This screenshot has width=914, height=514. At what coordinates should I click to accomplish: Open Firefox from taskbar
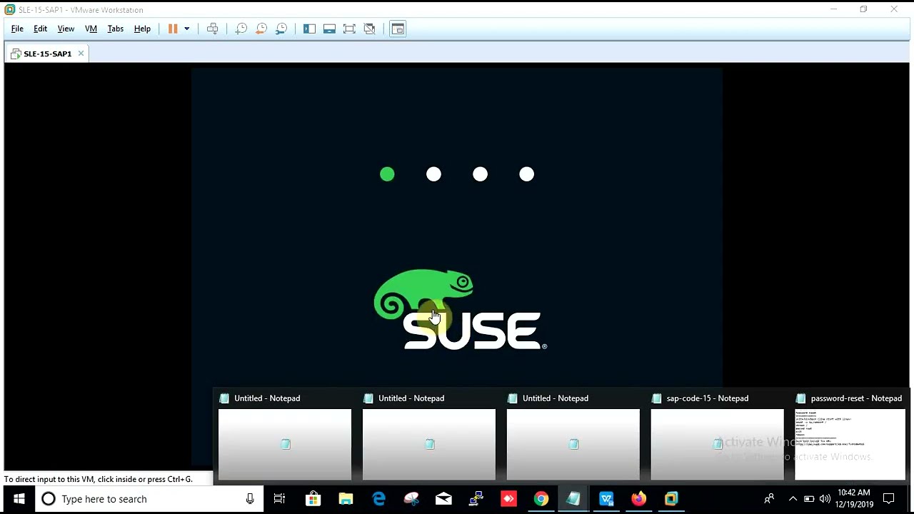(638, 499)
